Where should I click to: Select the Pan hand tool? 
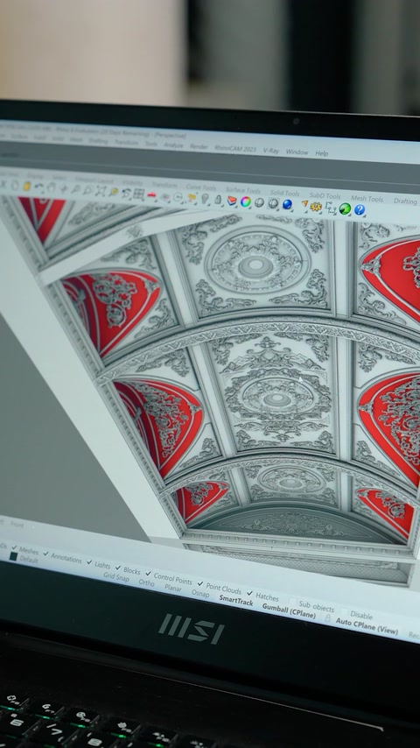pos(52,188)
